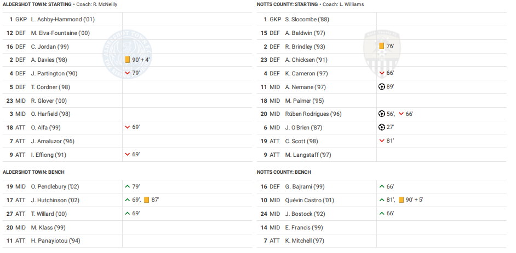Click C. Scott's red substitution-off arrow

coord(382,141)
